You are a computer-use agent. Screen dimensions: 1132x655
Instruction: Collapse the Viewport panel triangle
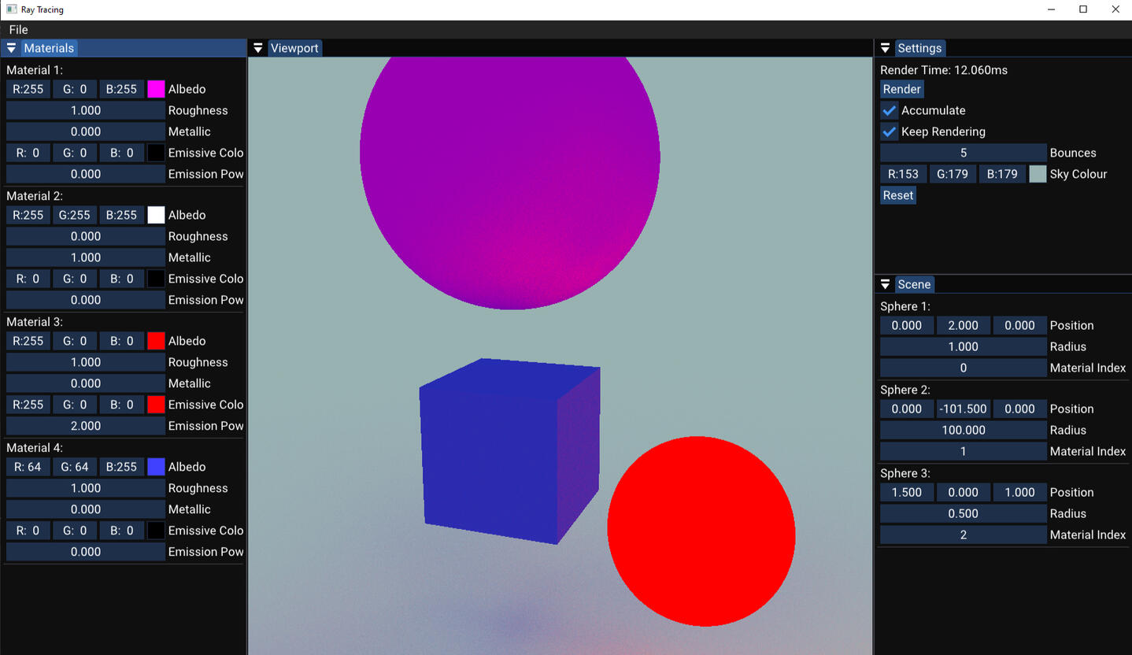(x=258, y=48)
